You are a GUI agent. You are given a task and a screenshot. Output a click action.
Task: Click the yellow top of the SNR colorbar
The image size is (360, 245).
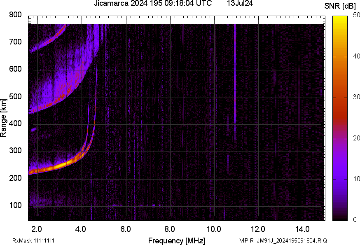coord(340,18)
